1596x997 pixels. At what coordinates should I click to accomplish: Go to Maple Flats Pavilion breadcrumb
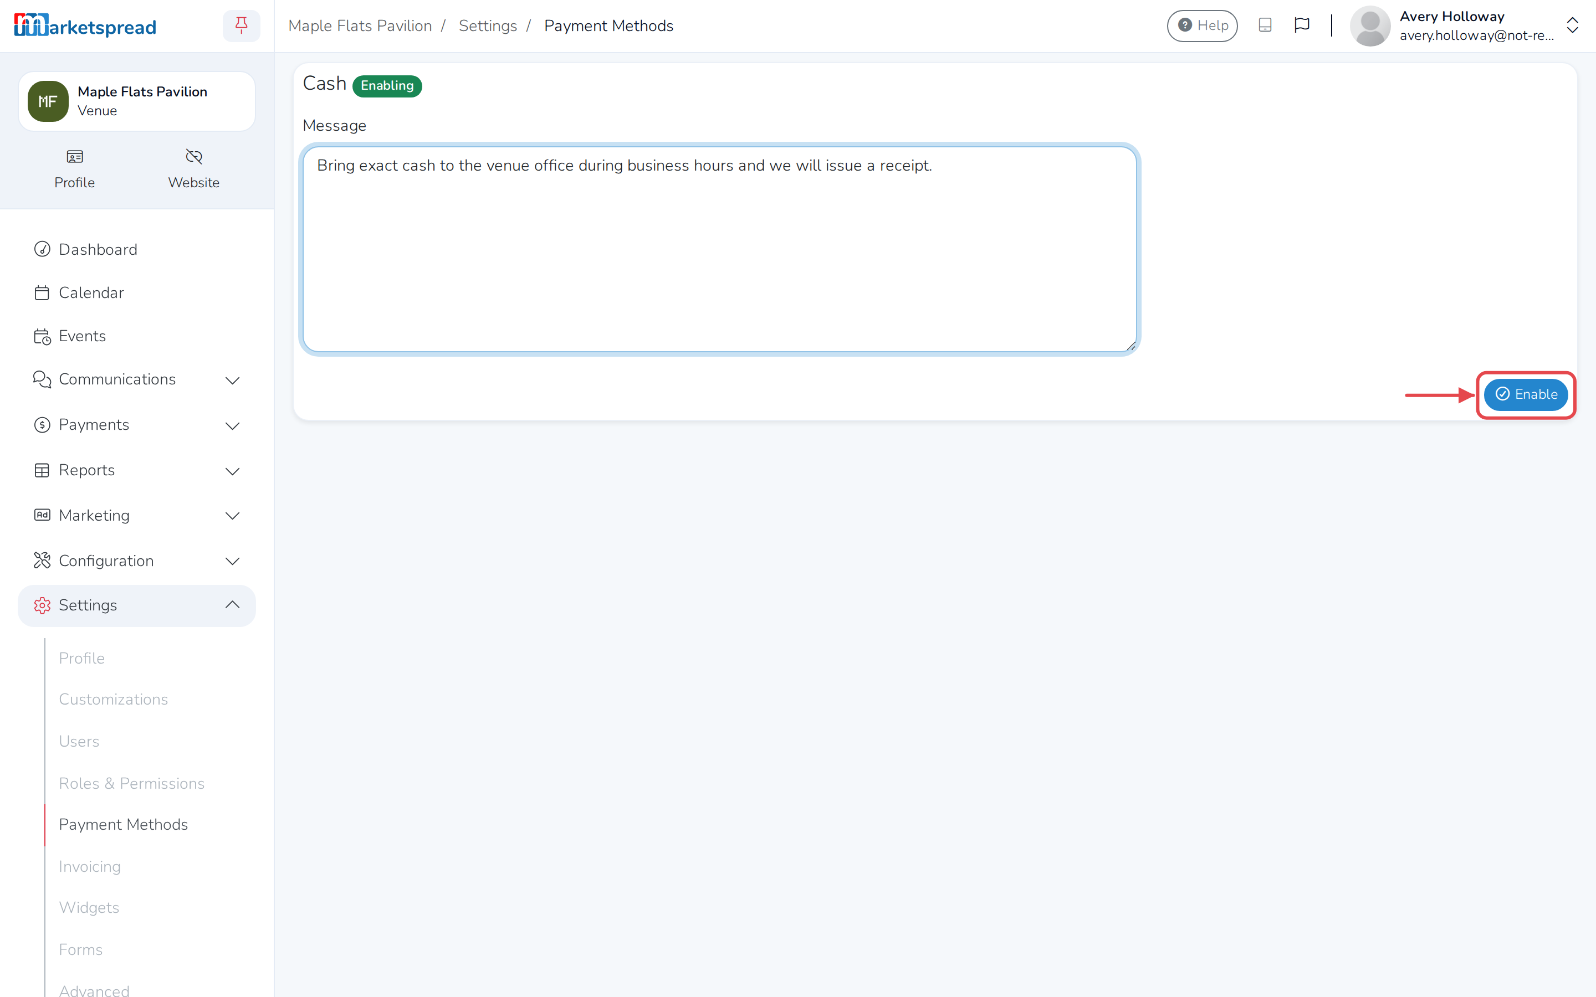[x=360, y=25]
